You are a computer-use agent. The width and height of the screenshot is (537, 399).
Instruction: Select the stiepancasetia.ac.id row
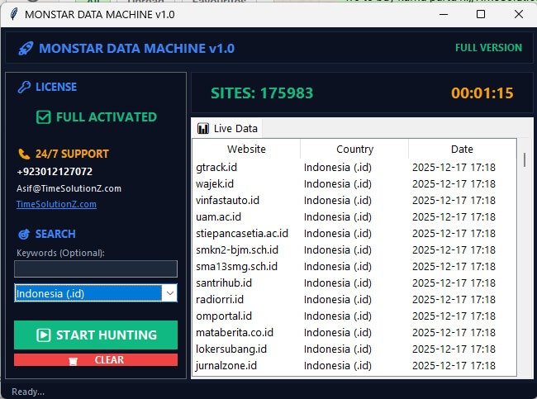pyautogui.click(x=354, y=233)
